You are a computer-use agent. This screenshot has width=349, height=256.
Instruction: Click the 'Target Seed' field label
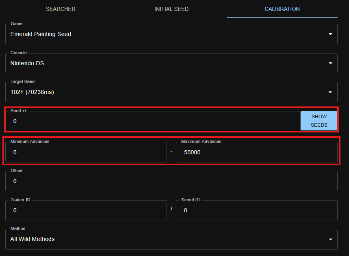pos(23,82)
